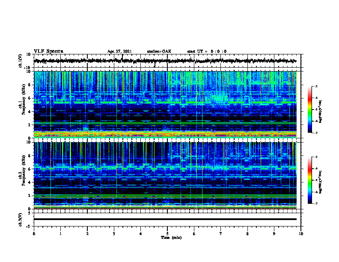Image resolution: width=339 pixels, height=262 pixels.
Task: Click the "1" tick on the time axis
Action: [x=60, y=234]
